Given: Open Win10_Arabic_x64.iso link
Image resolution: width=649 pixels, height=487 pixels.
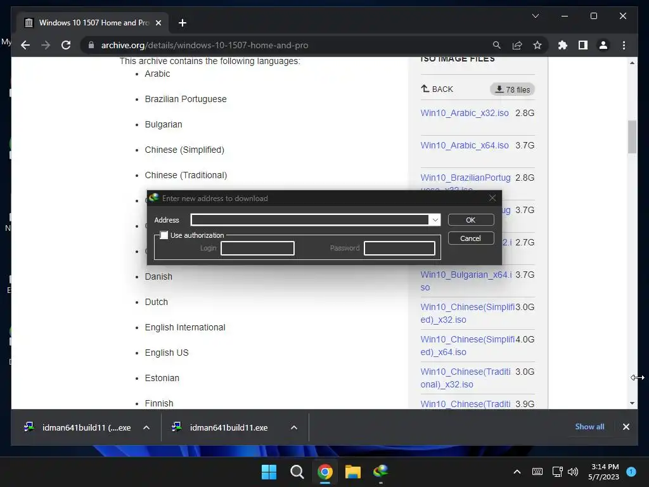Looking at the screenshot, I should (x=465, y=145).
